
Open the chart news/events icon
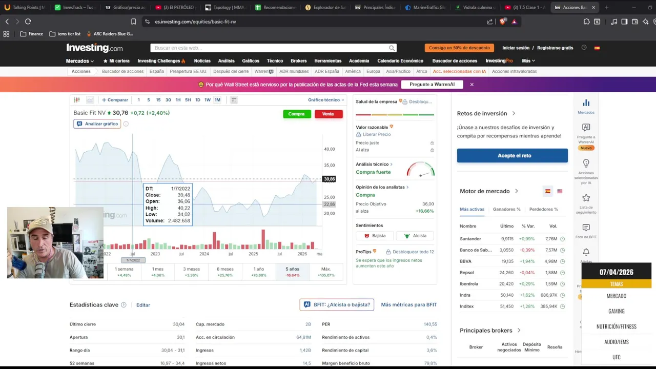click(x=234, y=100)
